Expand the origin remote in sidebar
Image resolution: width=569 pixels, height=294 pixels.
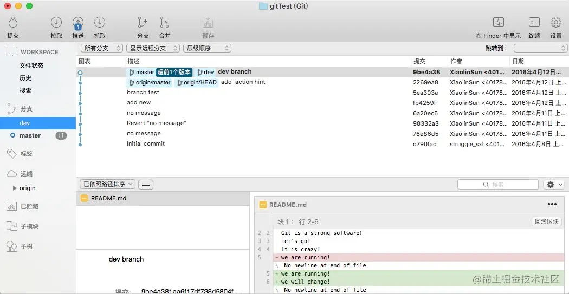point(15,188)
